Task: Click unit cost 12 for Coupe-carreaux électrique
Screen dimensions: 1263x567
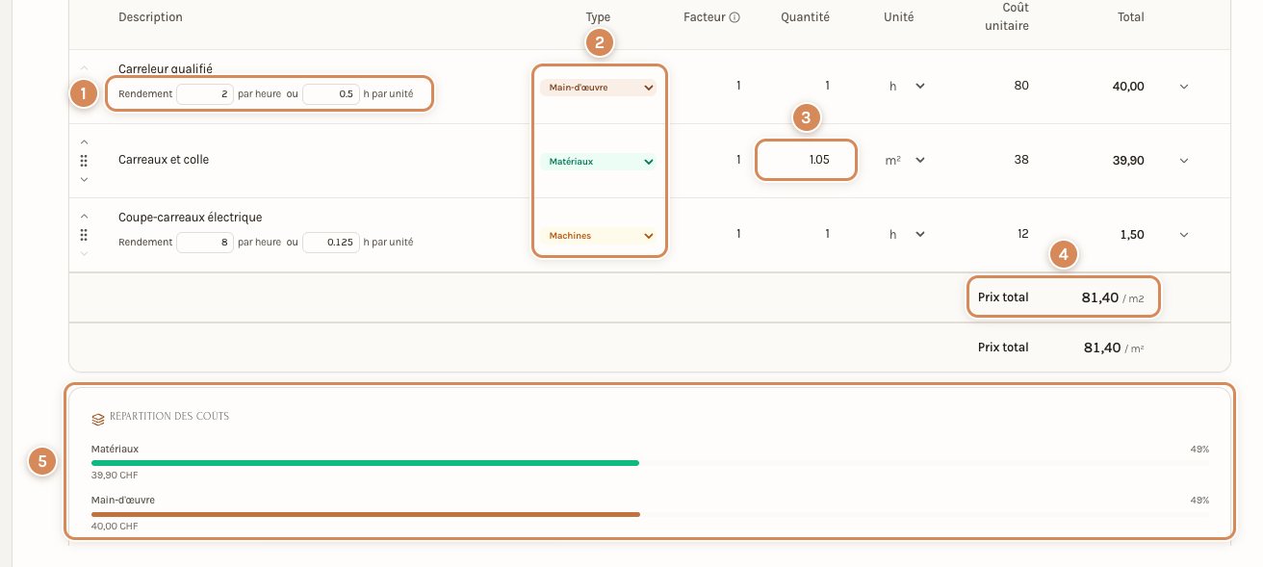Action: 1022,234
